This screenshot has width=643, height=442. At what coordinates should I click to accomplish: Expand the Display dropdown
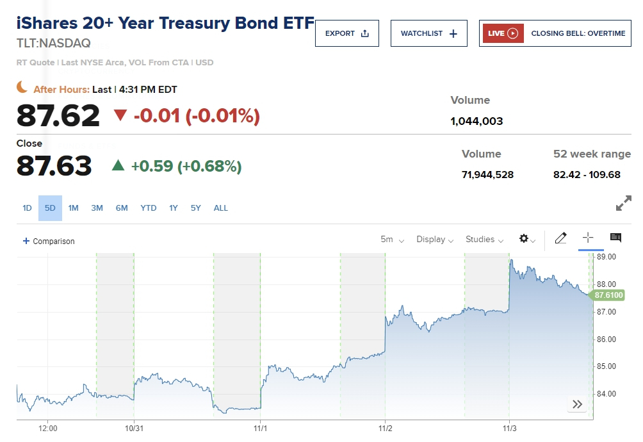click(x=435, y=240)
